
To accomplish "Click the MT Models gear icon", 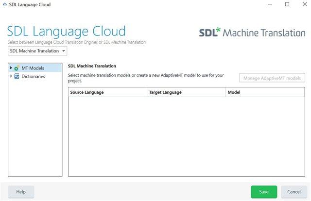I will (17, 68).
